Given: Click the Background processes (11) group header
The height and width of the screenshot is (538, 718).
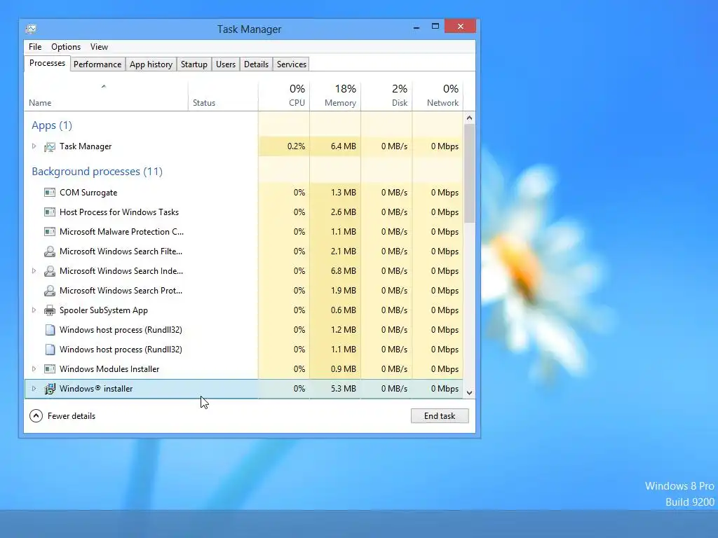Looking at the screenshot, I should coord(97,172).
